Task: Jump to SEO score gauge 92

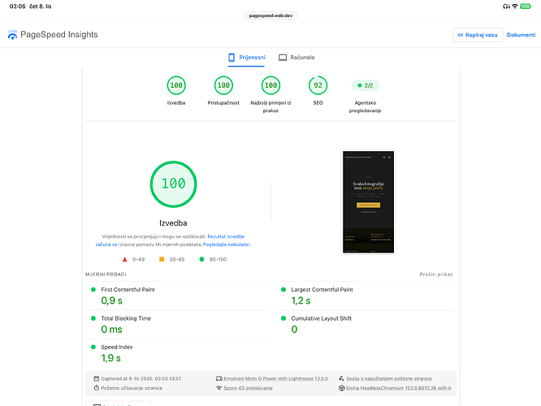Action: [x=318, y=85]
